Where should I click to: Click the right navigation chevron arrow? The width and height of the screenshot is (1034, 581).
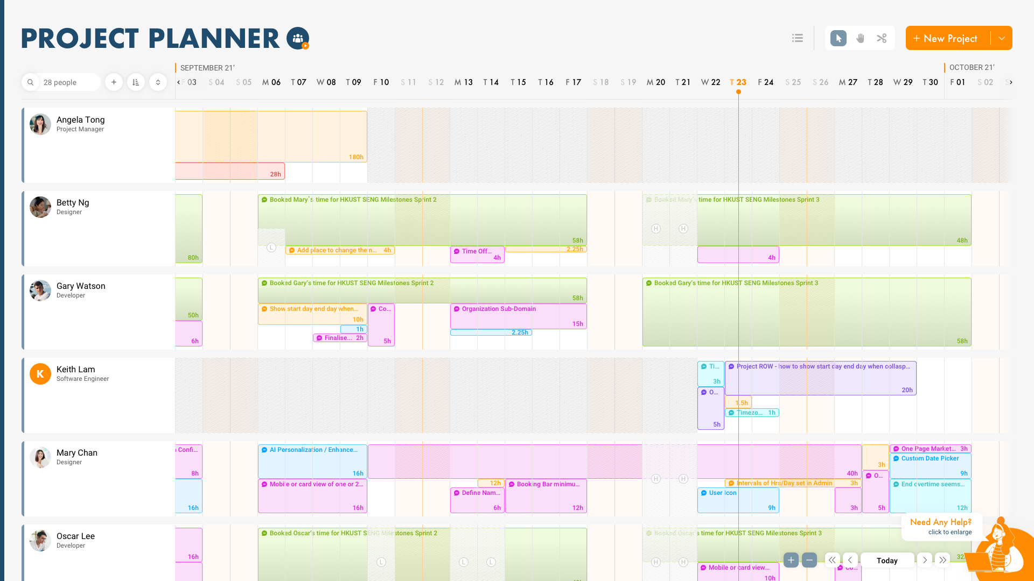coord(925,559)
